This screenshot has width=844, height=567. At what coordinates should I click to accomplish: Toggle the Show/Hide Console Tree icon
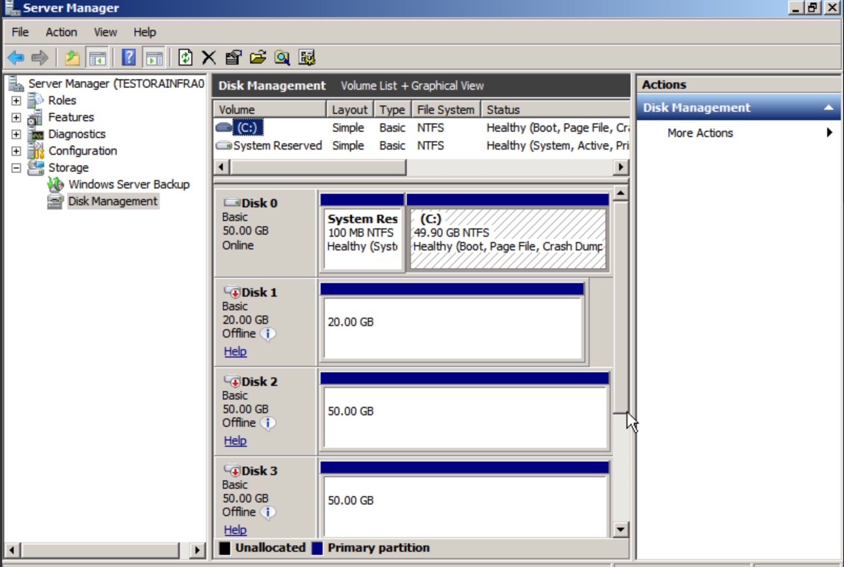(x=97, y=57)
